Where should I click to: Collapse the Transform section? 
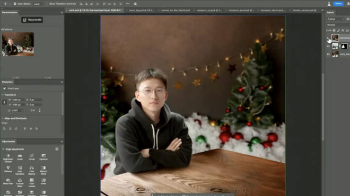(3, 95)
